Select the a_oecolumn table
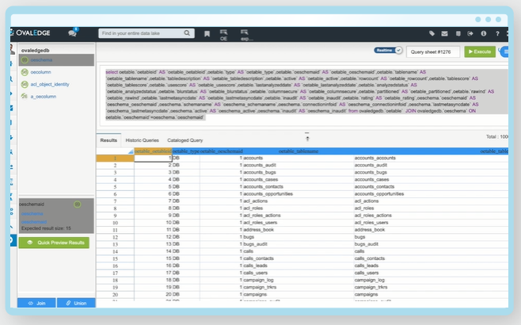Screen dimensions: 521x325 (x=43, y=95)
